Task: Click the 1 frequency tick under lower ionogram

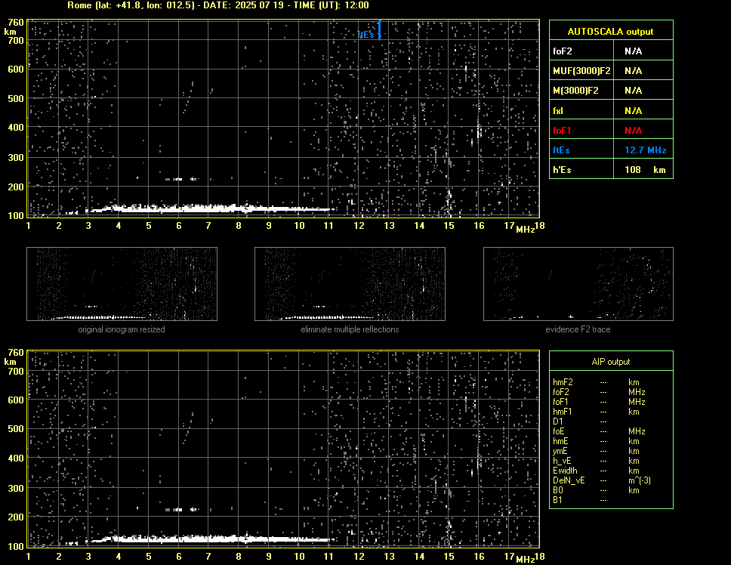Action: [x=29, y=557]
